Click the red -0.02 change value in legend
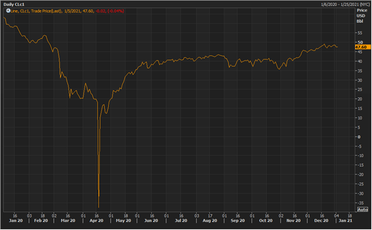This screenshot has height=230, width=372. pos(101,11)
